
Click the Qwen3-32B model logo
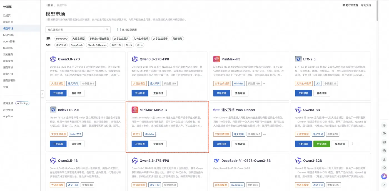point(298,161)
